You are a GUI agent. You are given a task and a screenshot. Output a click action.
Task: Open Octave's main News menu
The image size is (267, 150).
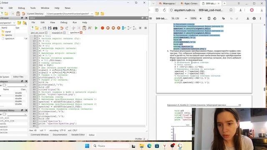68,8
